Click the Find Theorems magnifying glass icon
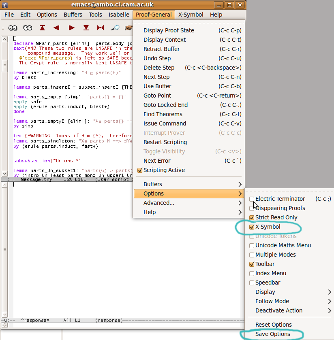Image resolution: width=334 pixels, height=340 pixels. [x=115, y=28]
